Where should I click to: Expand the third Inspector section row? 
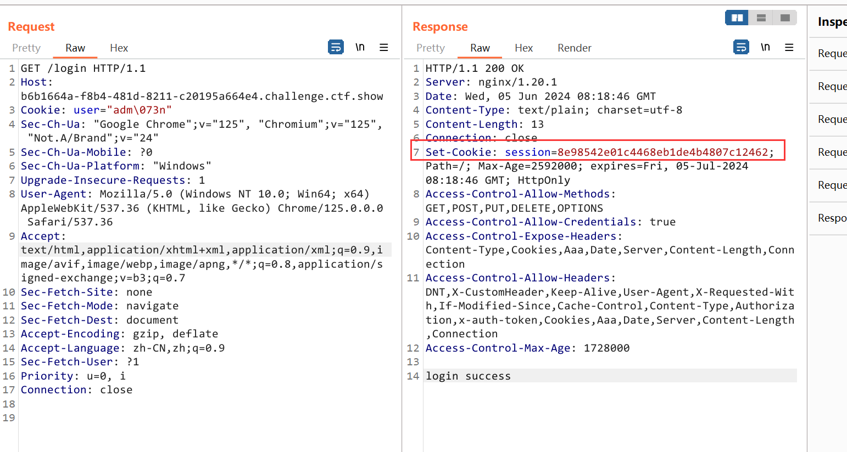(828, 120)
